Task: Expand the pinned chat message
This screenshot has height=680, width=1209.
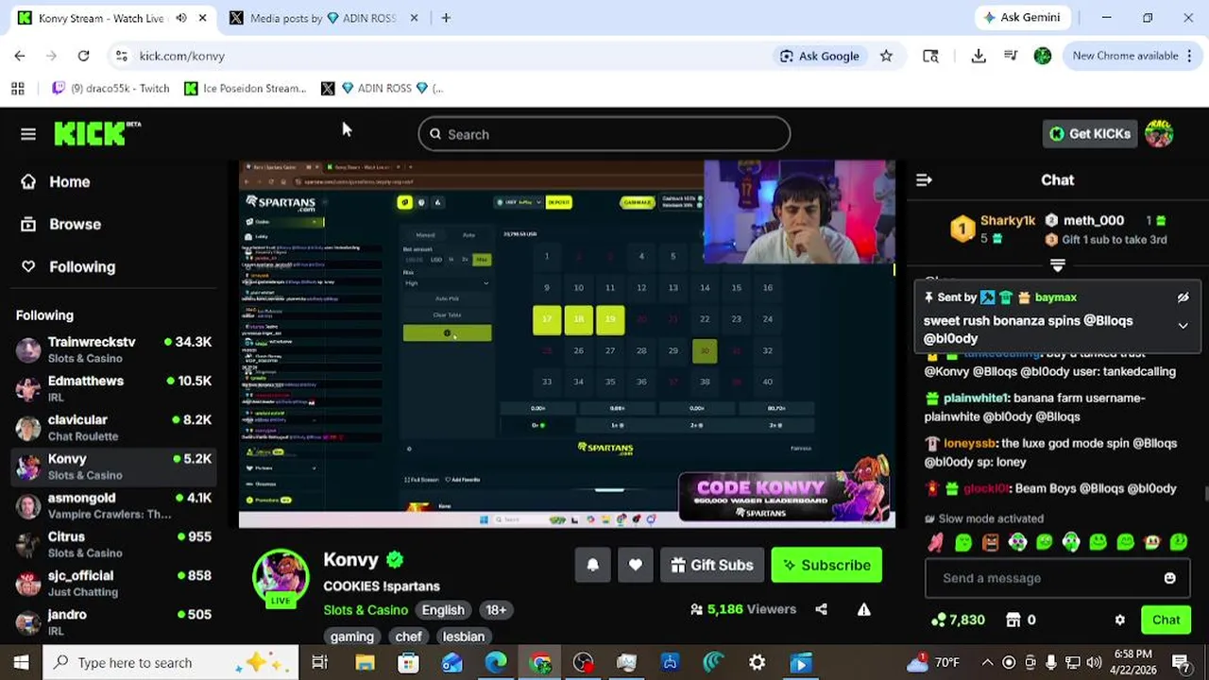Action: pos(1183,326)
